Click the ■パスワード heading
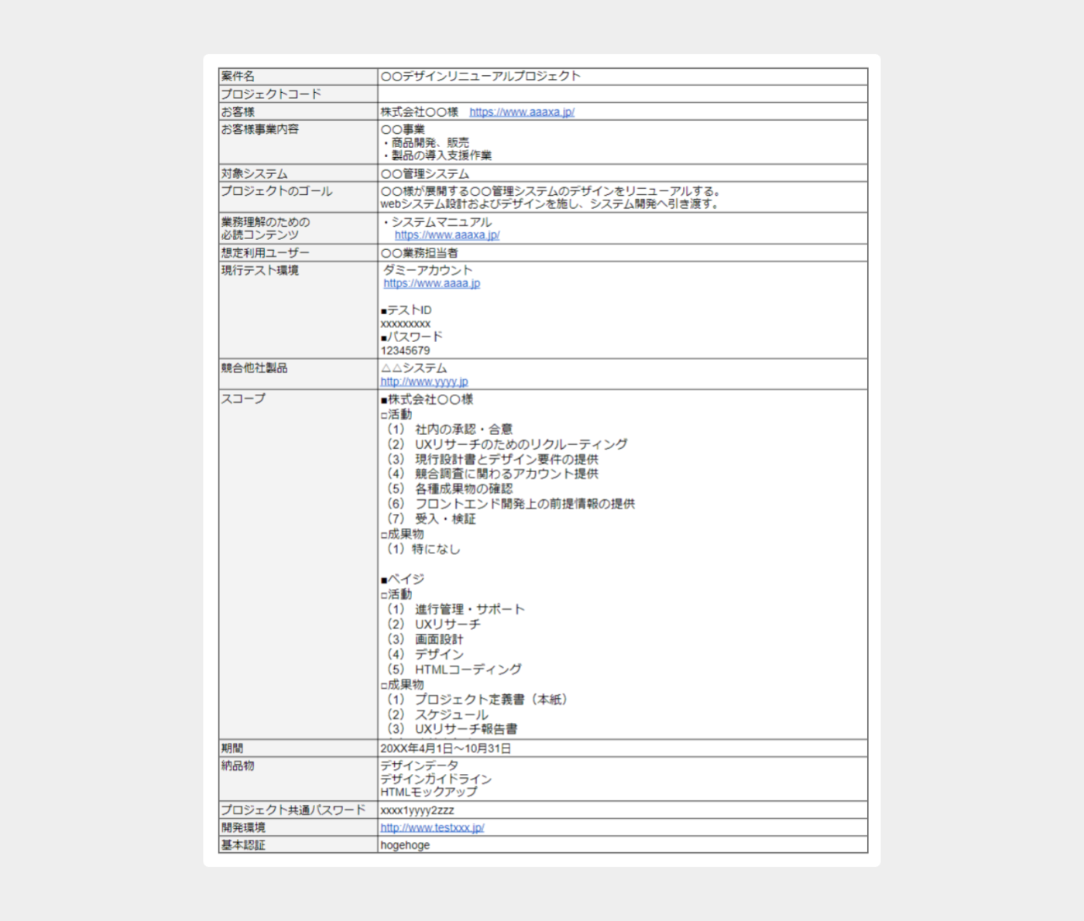Image resolution: width=1084 pixels, height=921 pixels. coord(412,337)
